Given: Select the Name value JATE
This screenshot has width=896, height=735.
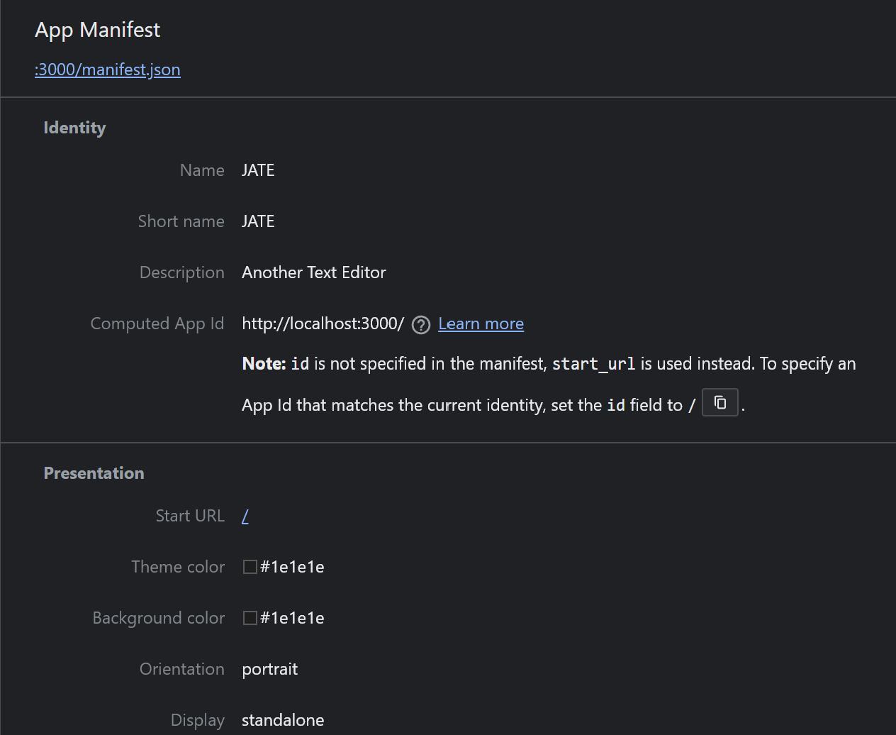Looking at the screenshot, I should (x=258, y=170).
